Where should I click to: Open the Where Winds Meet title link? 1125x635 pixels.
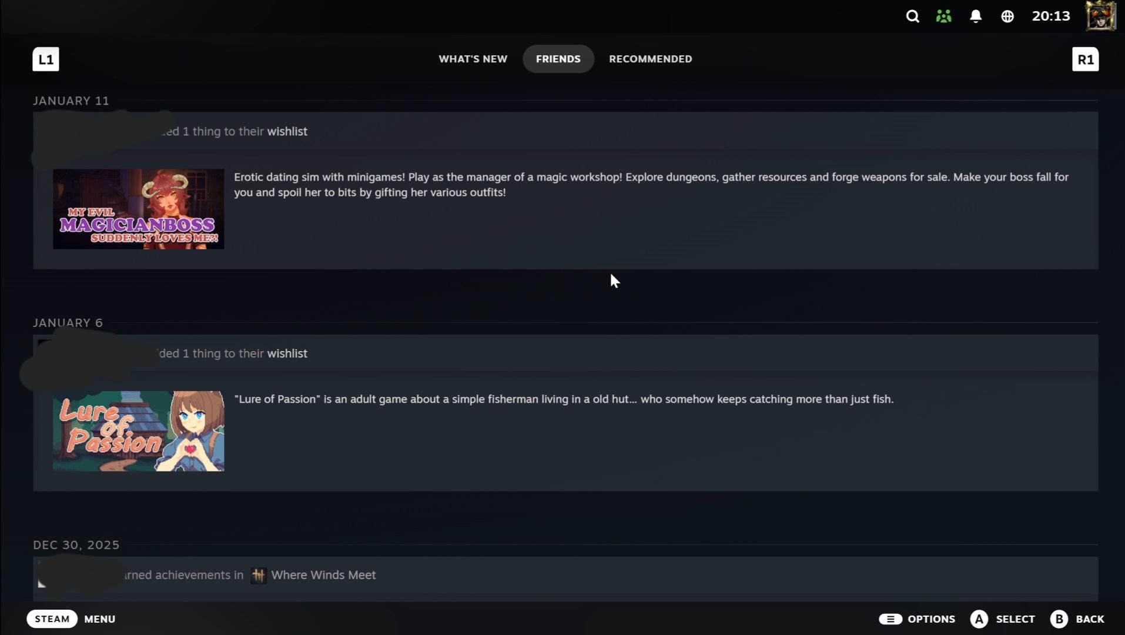[x=323, y=575]
